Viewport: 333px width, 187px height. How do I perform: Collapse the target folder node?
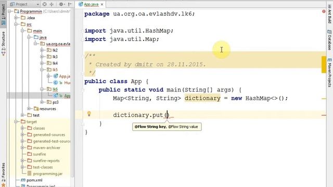click(x=16, y=122)
